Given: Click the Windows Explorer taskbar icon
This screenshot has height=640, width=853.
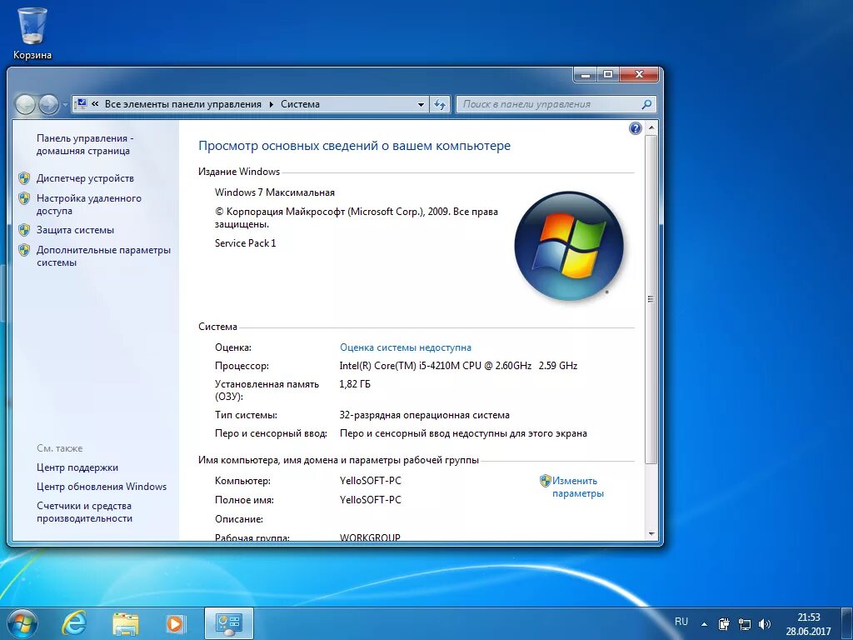Looking at the screenshot, I should [x=125, y=622].
